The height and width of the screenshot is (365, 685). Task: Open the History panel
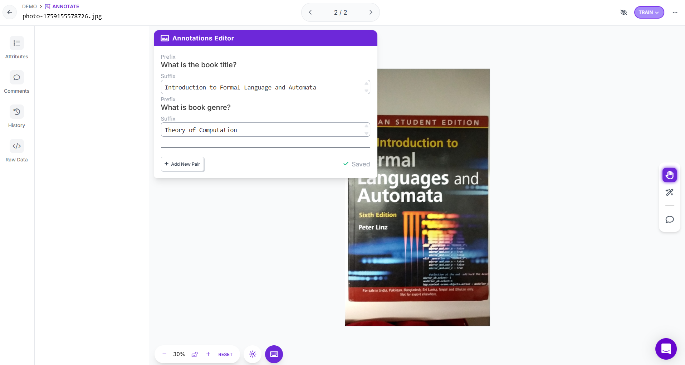click(x=16, y=116)
